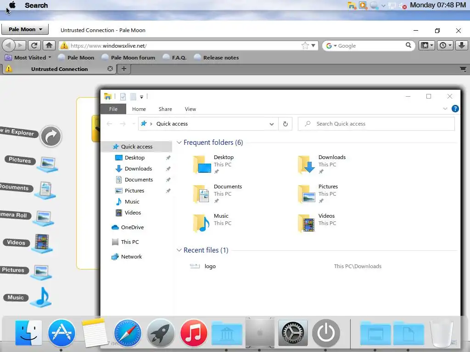Open the File tab in Explorer
The width and height of the screenshot is (470, 352).
tap(113, 109)
